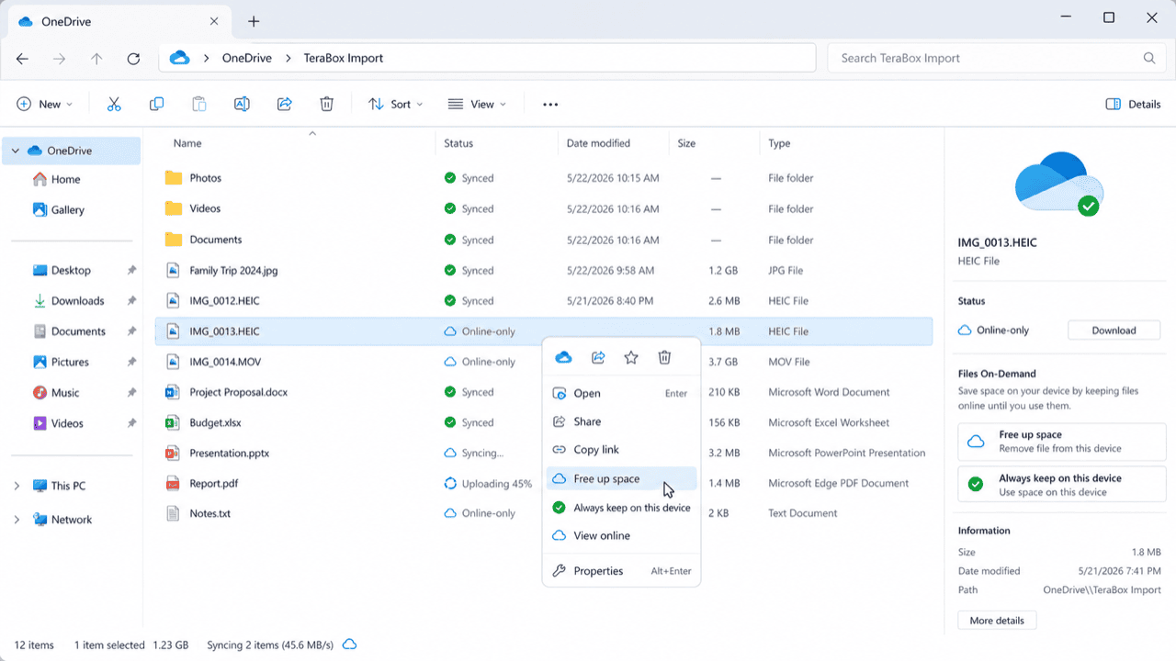This screenshot has height=661, width=1176.
Task: Go up one folder level arrow
Action: [96, 58]
